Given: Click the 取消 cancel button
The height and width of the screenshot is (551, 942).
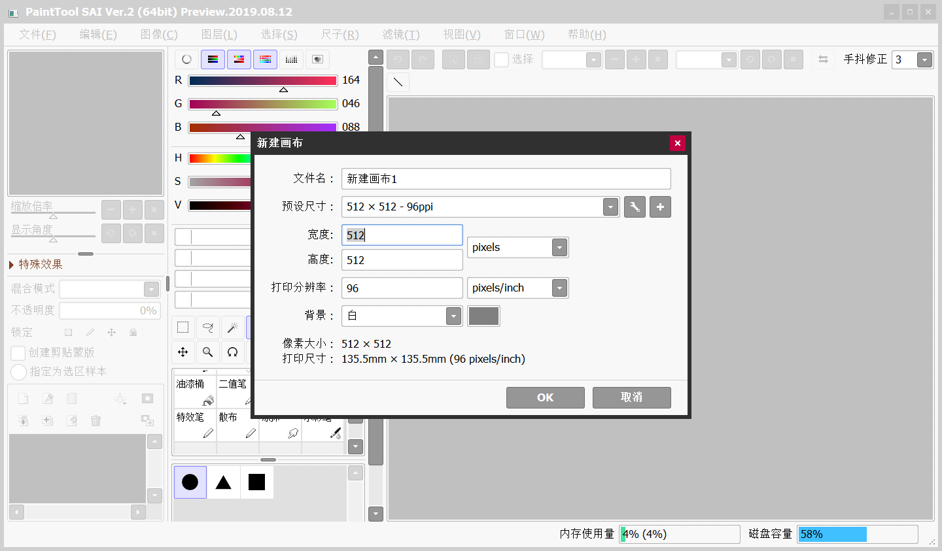Looking at the screenshot, I should [632, 397].
